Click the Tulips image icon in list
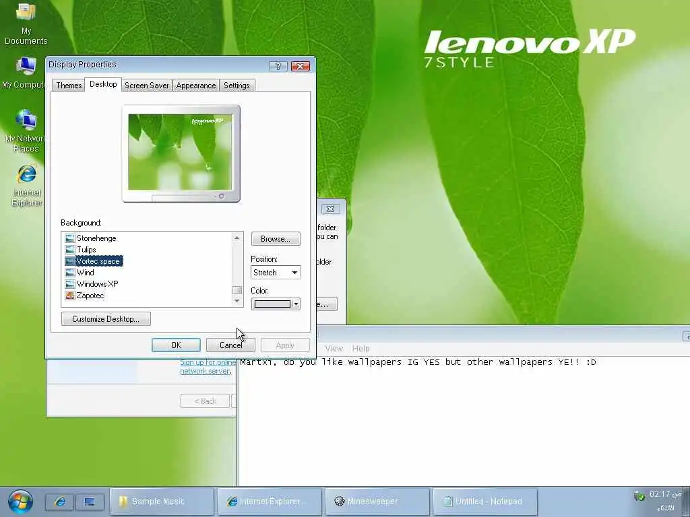690x517 pixels. point(69,250)
